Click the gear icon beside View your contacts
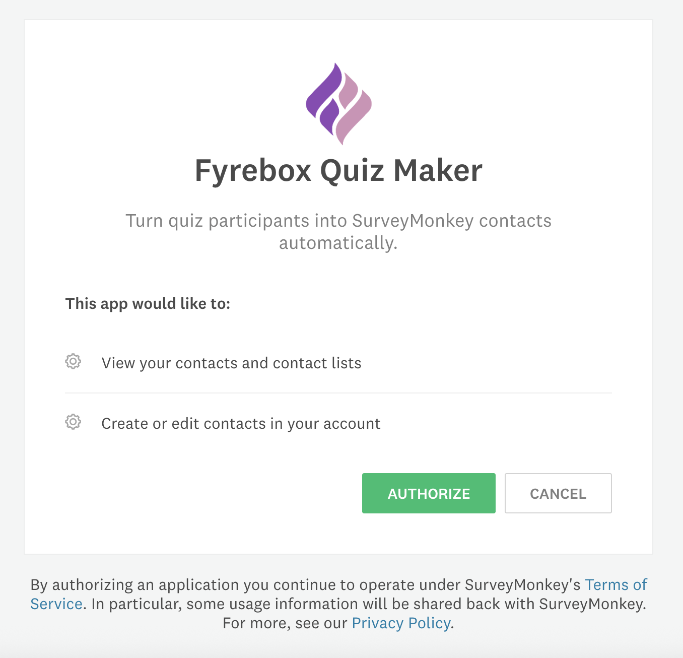 73,361
